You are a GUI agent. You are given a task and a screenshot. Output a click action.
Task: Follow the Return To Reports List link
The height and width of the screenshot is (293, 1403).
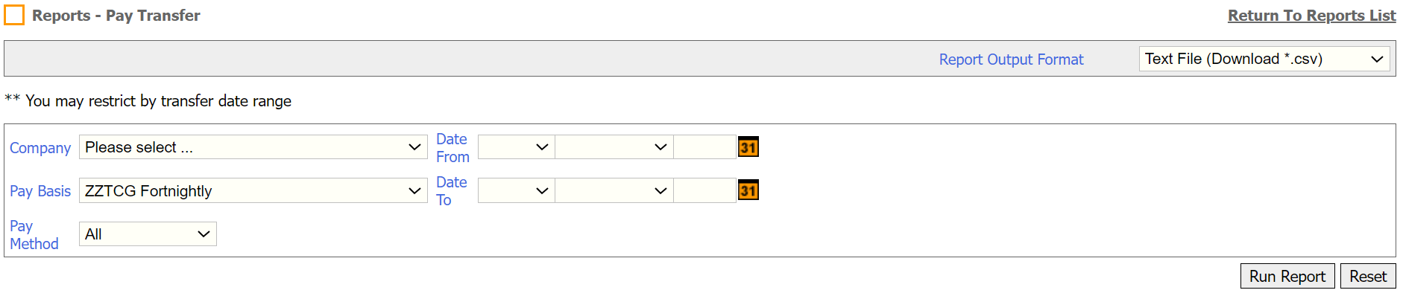(1312, 16)
